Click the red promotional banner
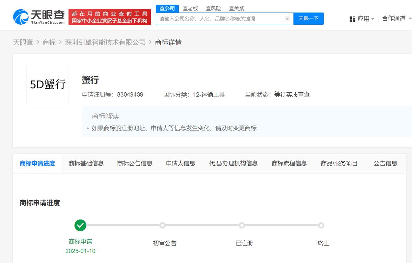Screen dimensions: 412x263 pyautogui.click(x=110, y=17)
